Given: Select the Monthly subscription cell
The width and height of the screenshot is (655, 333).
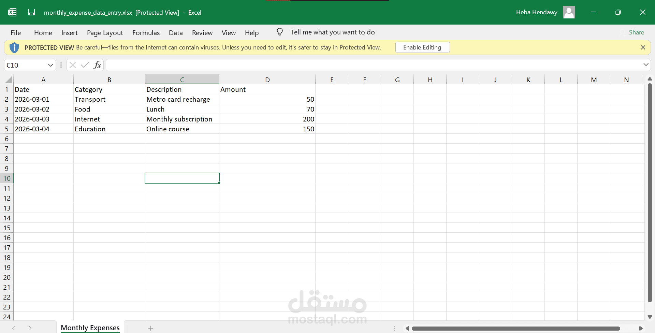Looking at the screenshot, I should pyautogui.click(x=182, y=119).
